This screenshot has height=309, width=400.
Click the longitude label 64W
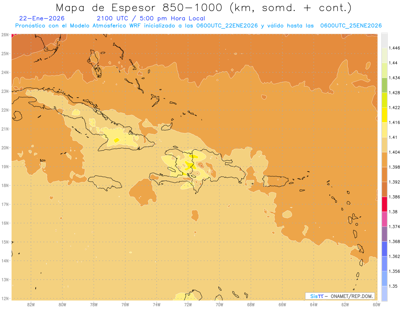point(314,304)
